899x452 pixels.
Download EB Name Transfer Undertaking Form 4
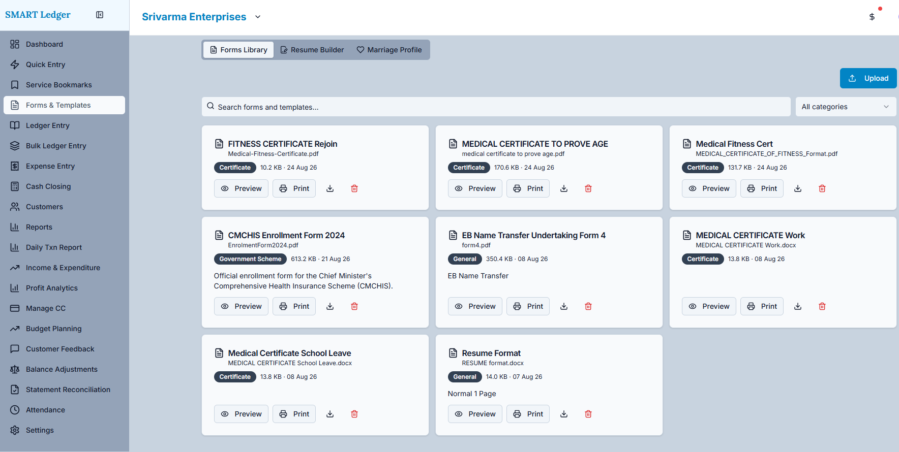(x=564, y=306)
